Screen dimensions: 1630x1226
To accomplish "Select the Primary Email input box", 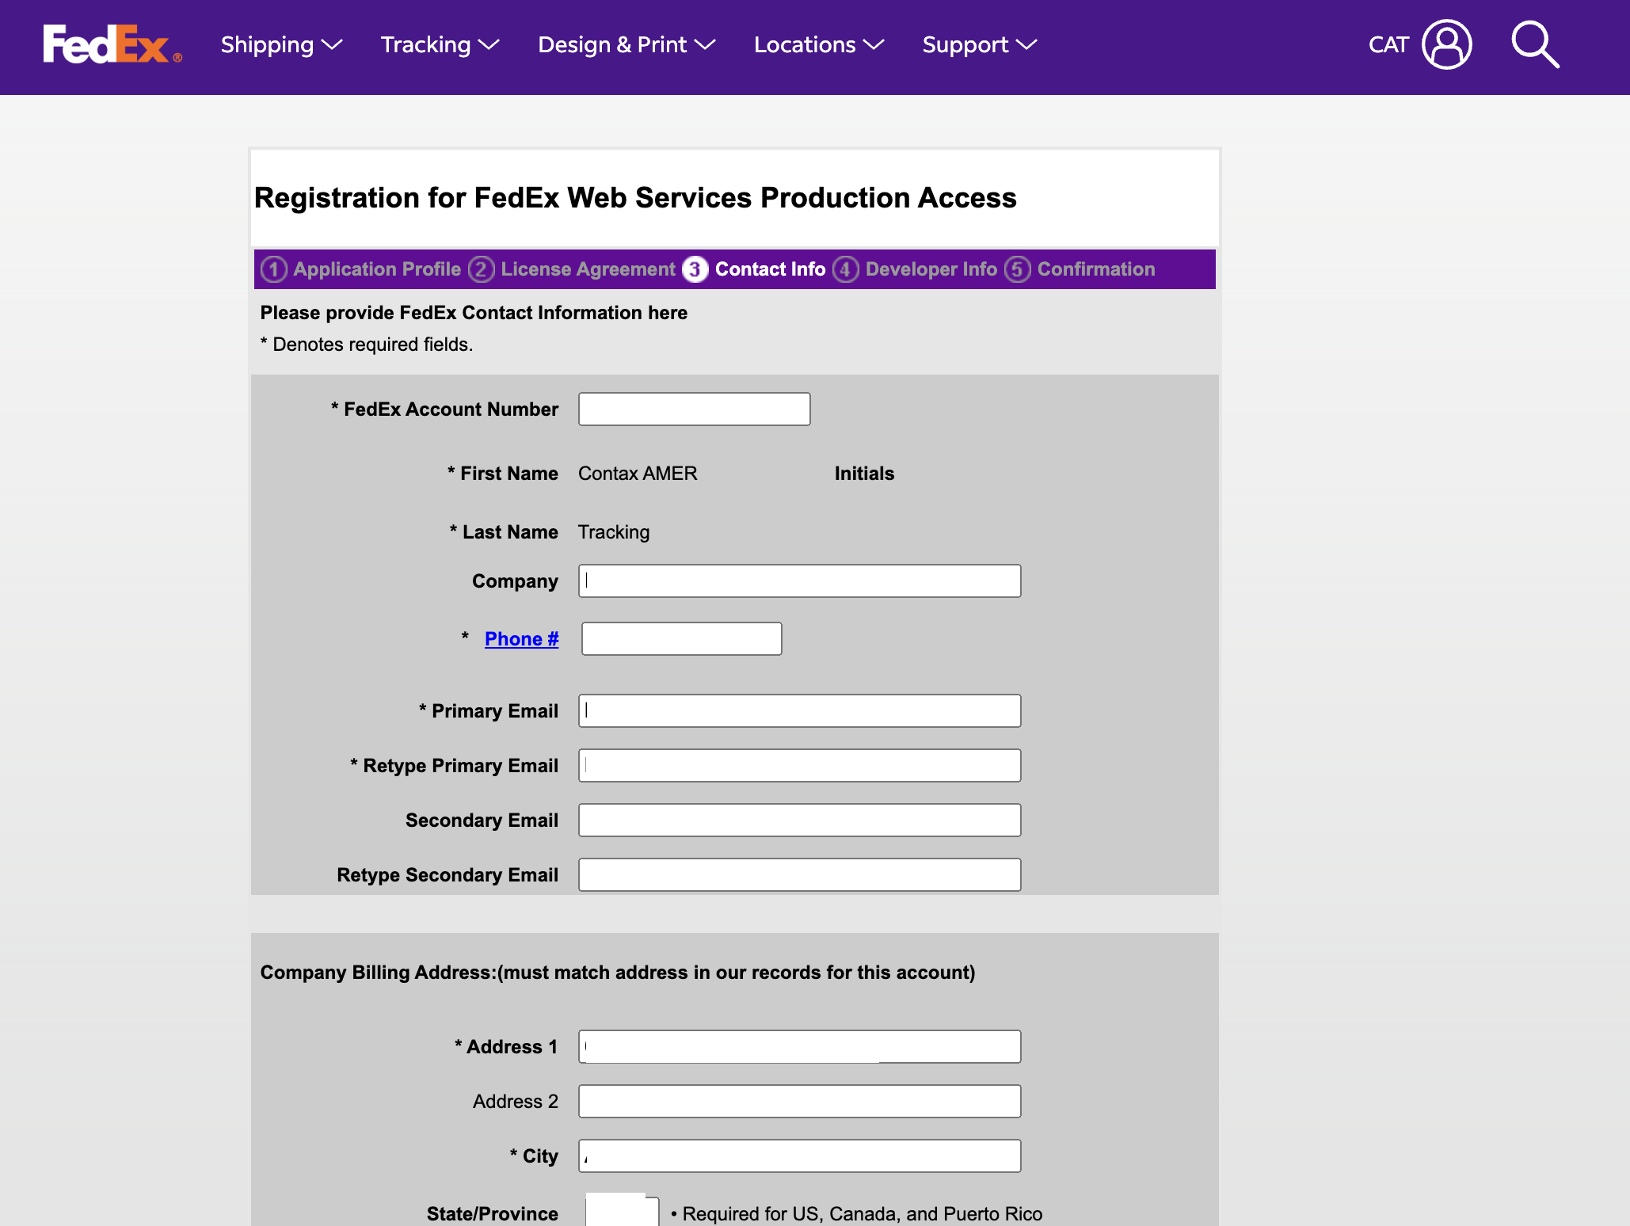I will coord(799,711).
